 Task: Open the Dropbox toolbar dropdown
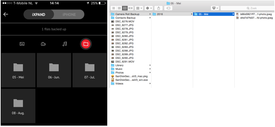[215, 8]
